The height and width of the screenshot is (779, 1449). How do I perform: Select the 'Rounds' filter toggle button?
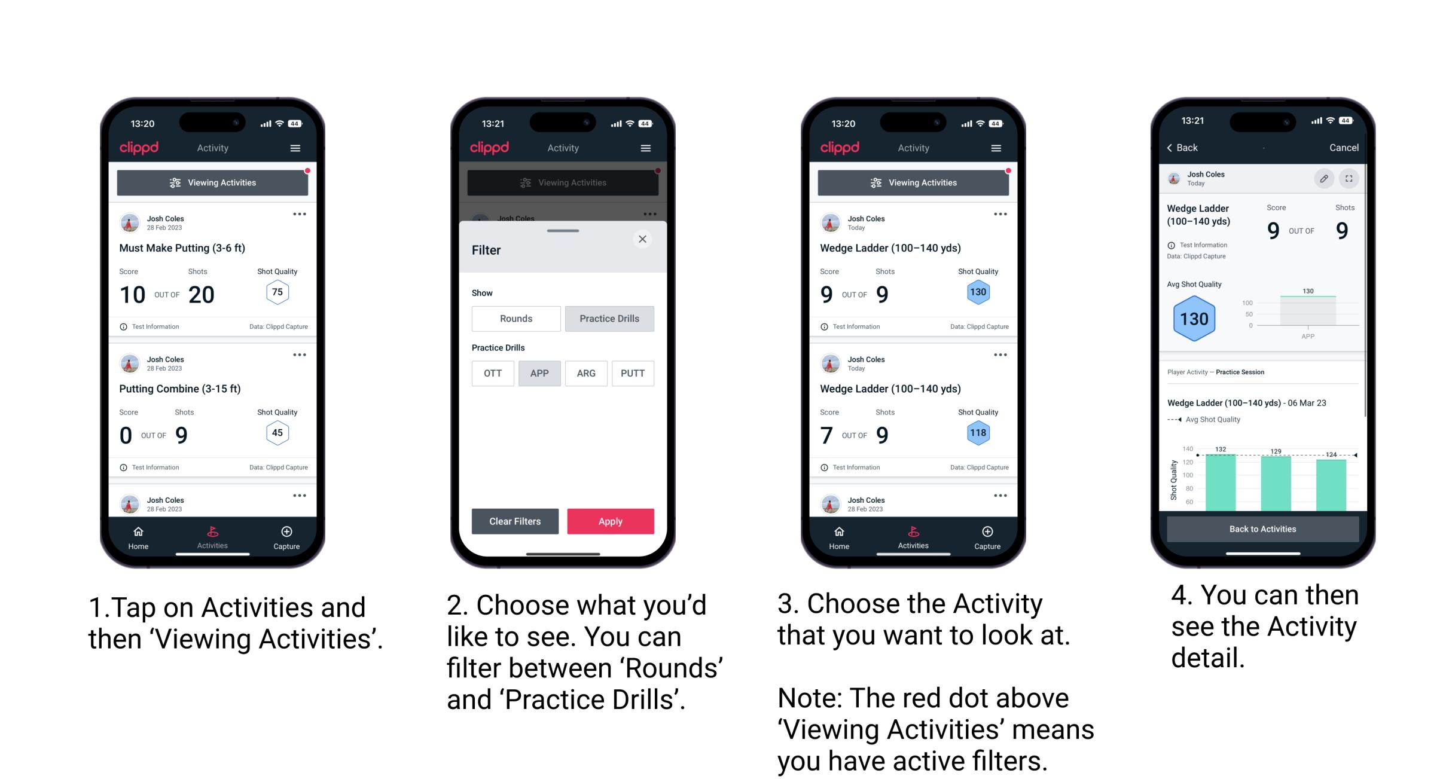tap(515, 319)
